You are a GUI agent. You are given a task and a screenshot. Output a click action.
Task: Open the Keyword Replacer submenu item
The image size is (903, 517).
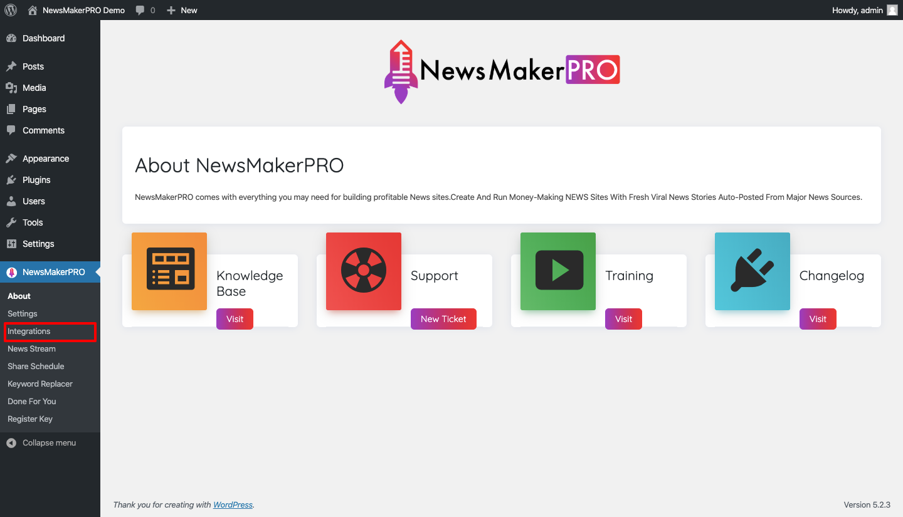pos(50,384)
